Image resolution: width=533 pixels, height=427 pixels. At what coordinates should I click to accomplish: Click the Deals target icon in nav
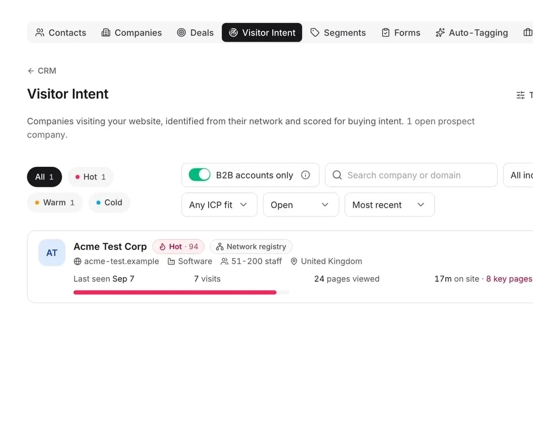[x=181, y=33]
